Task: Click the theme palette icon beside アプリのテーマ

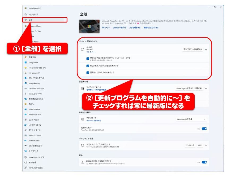Action: click(x=83, y=119)
